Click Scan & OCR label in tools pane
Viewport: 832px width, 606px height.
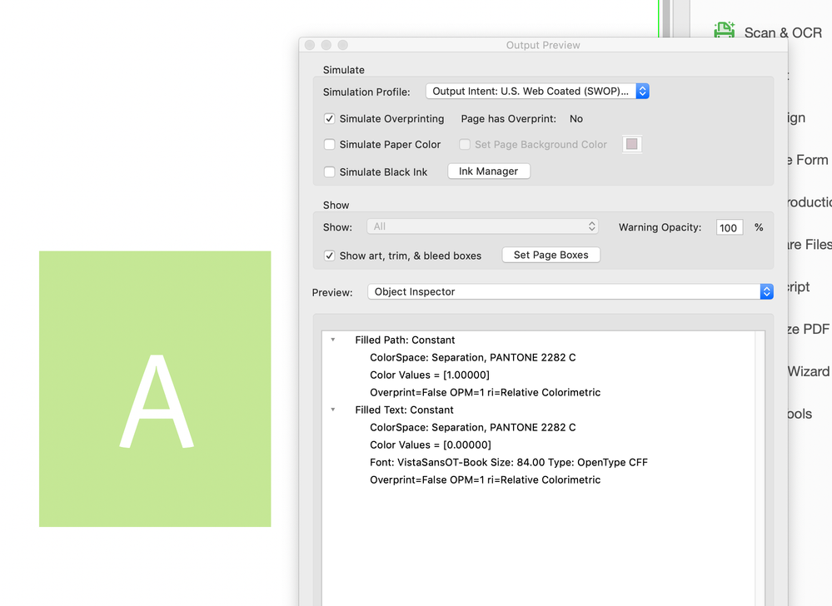click(x=783, y=32)
